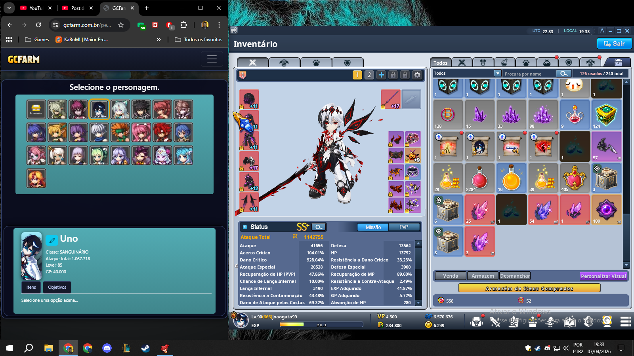The image size is (634, 356).
Task: Expand the Todos filter dropdown in inventory
Action: (498, 73)
